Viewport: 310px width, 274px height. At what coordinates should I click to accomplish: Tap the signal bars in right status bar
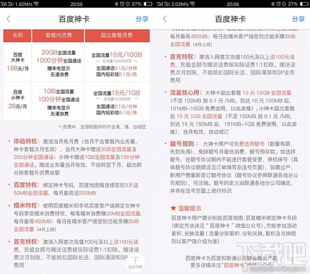[x=163, y=4]
